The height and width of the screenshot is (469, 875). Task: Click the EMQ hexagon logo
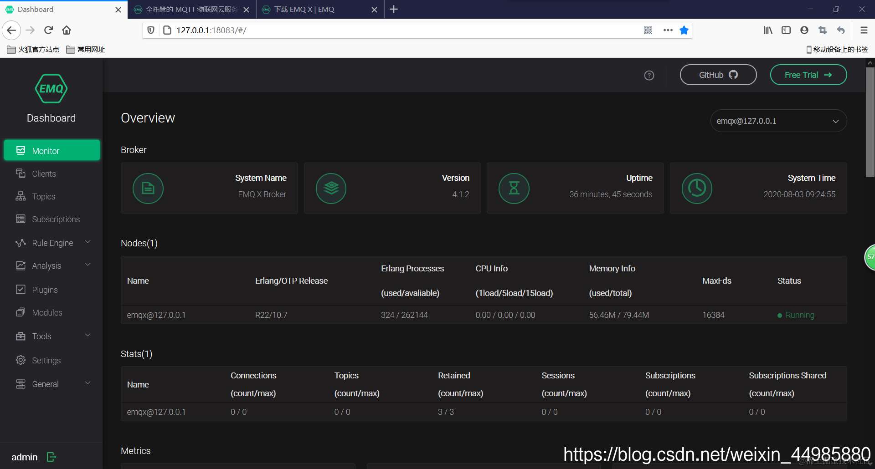click(x=51, y=89)
